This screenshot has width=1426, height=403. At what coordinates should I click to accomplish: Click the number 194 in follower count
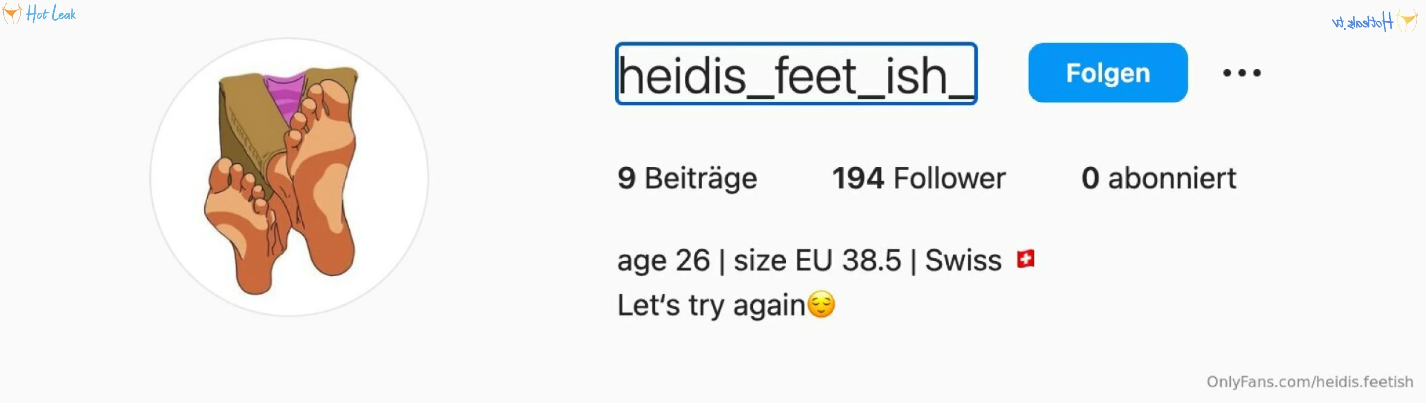pos(858,179)
